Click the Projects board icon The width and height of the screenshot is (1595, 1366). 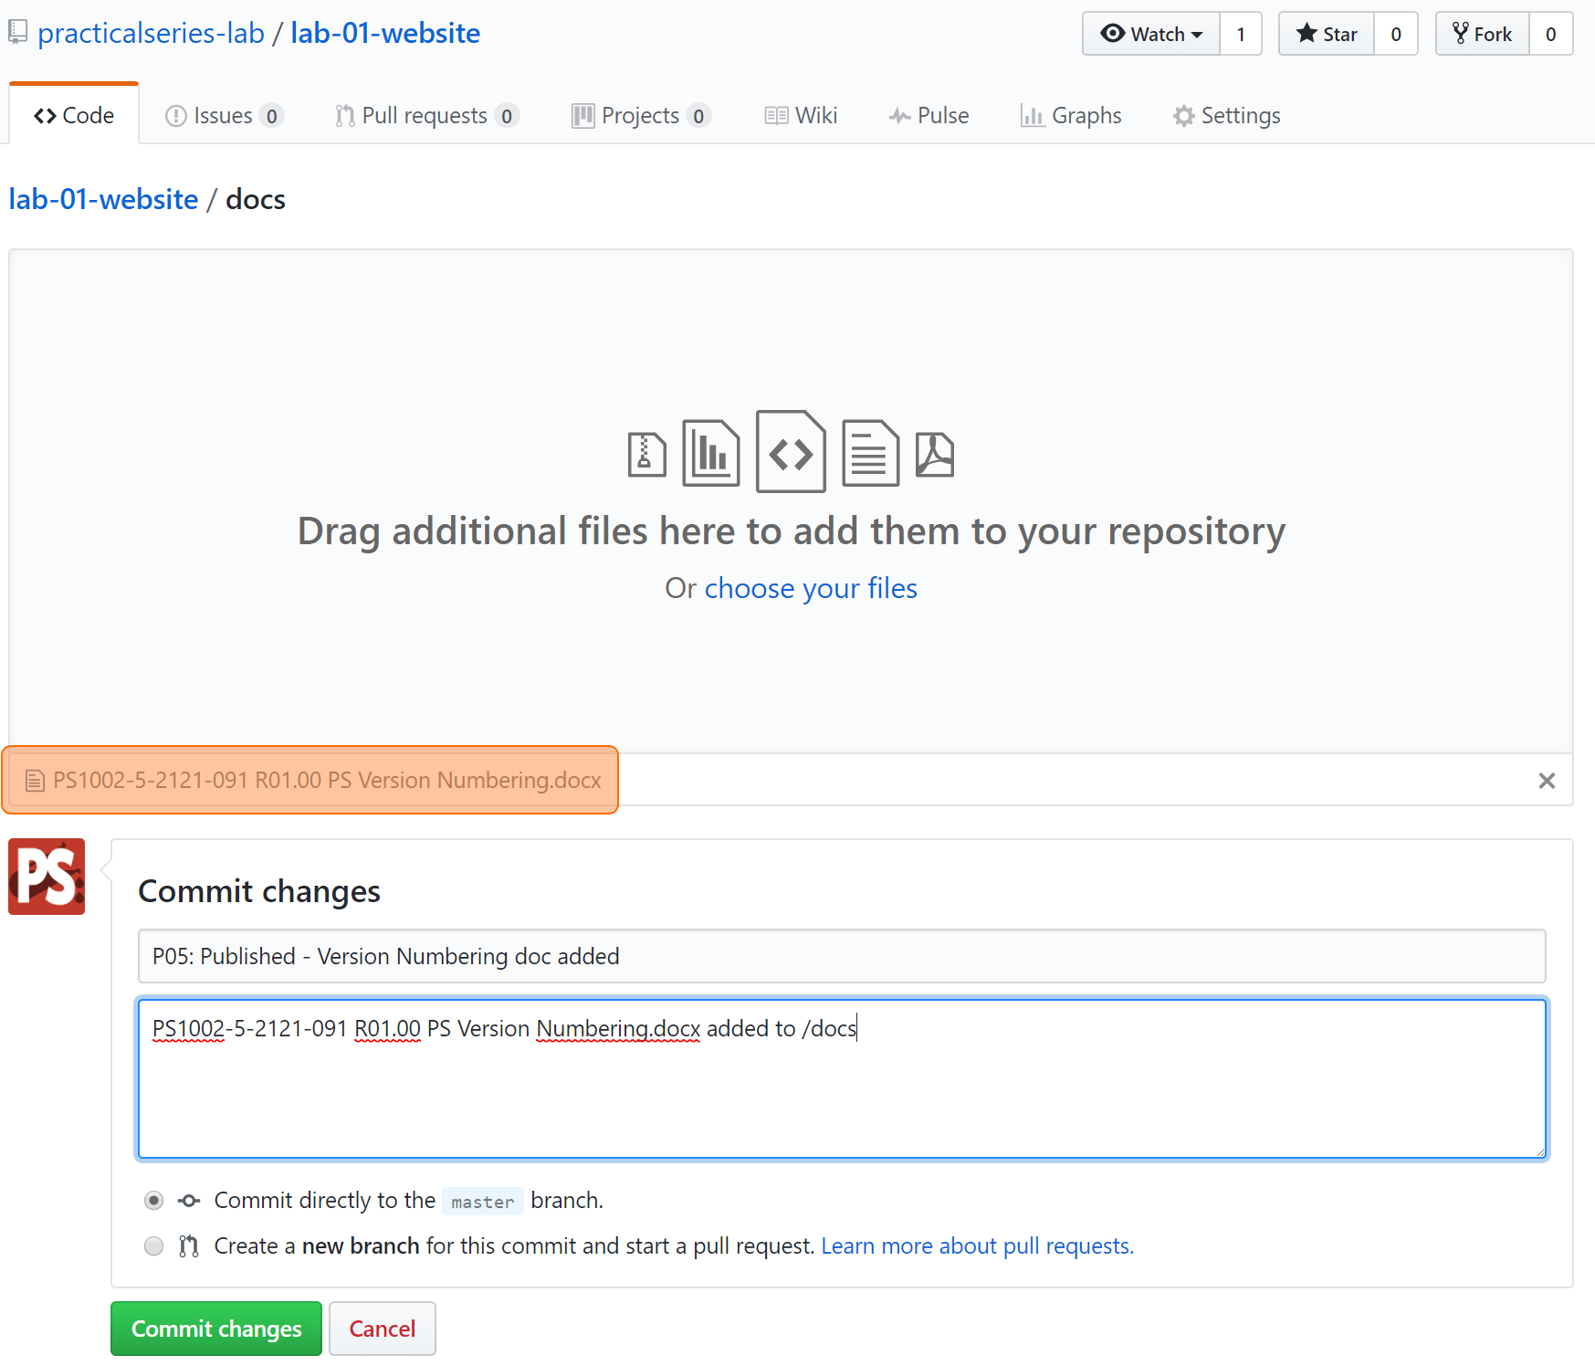pos(582,116)
